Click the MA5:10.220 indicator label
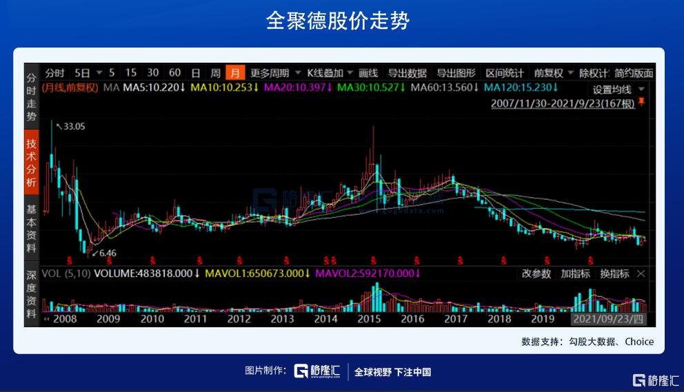The height and width of the screenshot is (392, 684). pyautogui.click(x=154, y=87)
